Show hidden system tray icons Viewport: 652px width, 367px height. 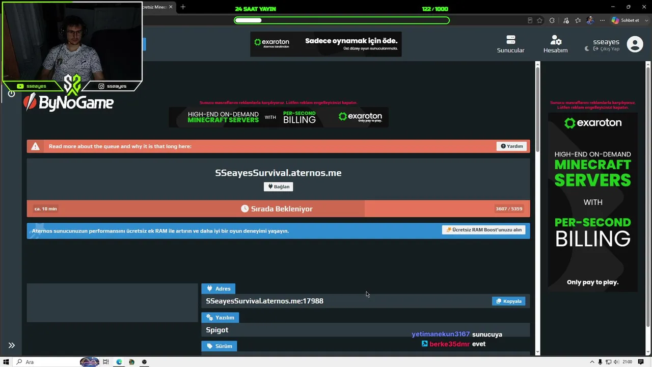click(592, 362)
